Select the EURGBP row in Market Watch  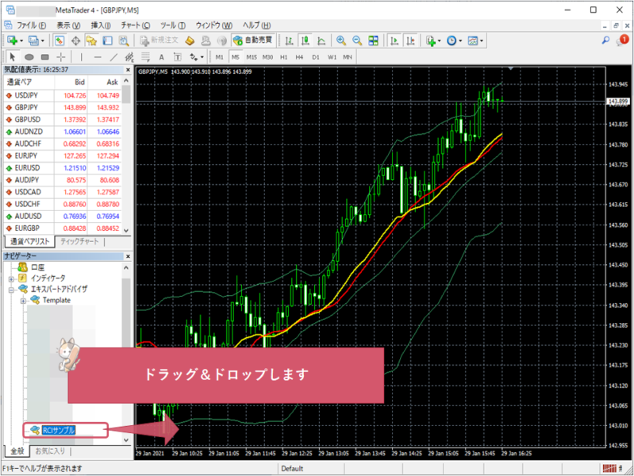(x=62, y=228)
